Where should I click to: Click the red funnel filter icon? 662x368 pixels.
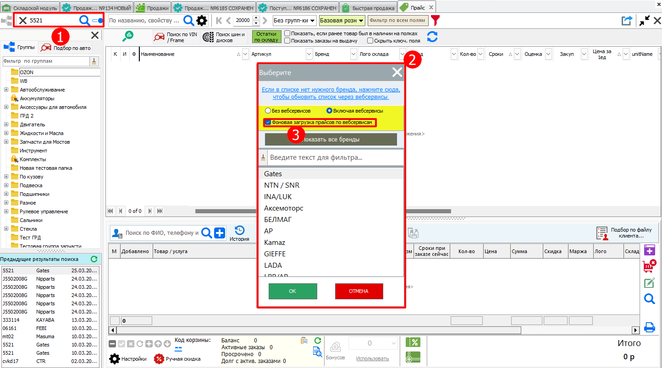pyautogui.click(x=435, y=21)
